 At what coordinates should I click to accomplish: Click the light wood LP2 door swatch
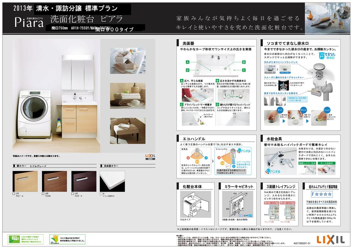[x=25, y=181]
